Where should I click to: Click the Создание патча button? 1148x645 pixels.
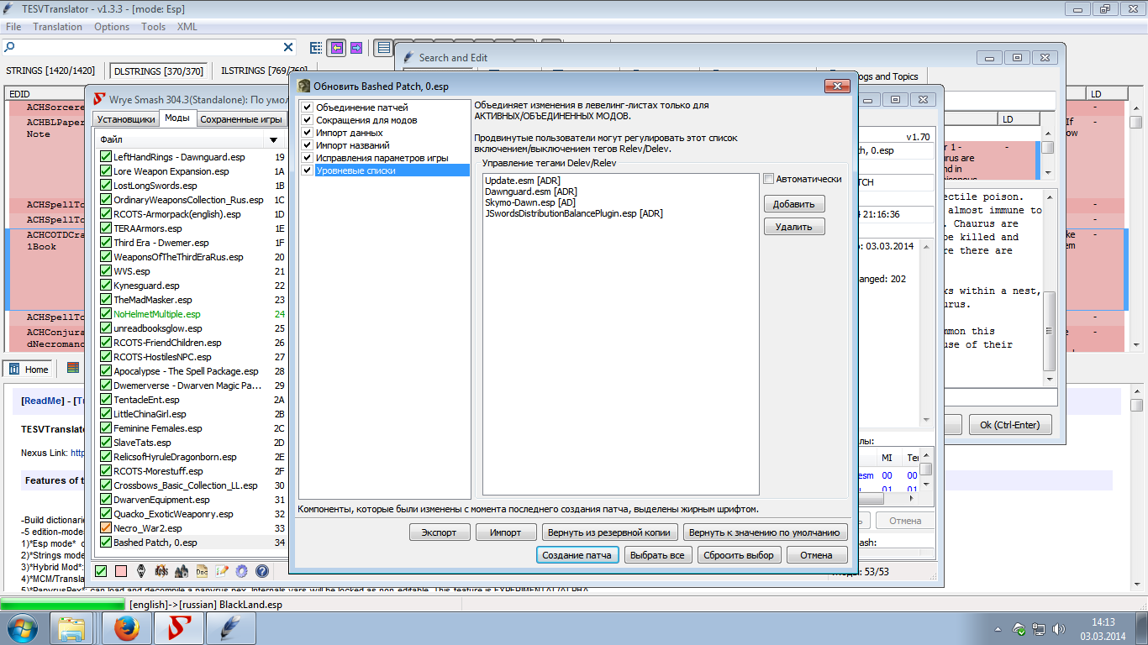click(x=577, y=555)
